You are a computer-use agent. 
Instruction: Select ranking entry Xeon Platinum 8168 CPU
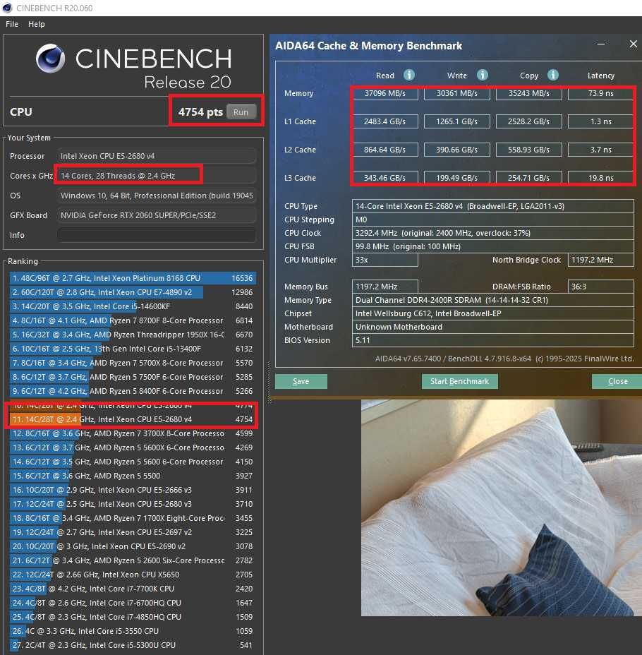point(133,278)
